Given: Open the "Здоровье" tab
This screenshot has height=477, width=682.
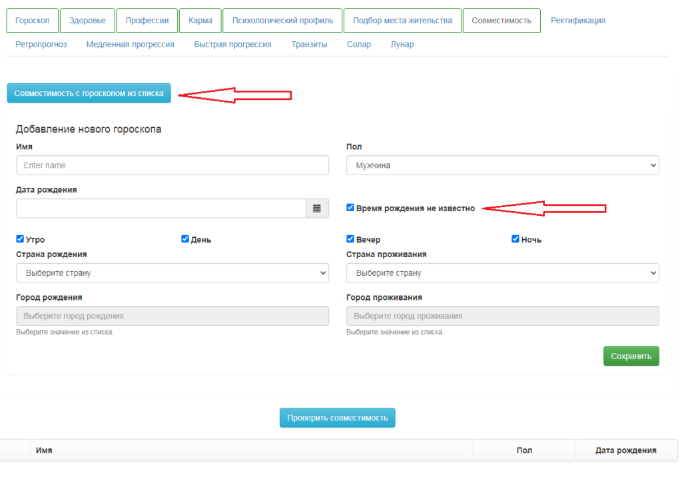Looking at the screenshot, I should coord(87,21).
